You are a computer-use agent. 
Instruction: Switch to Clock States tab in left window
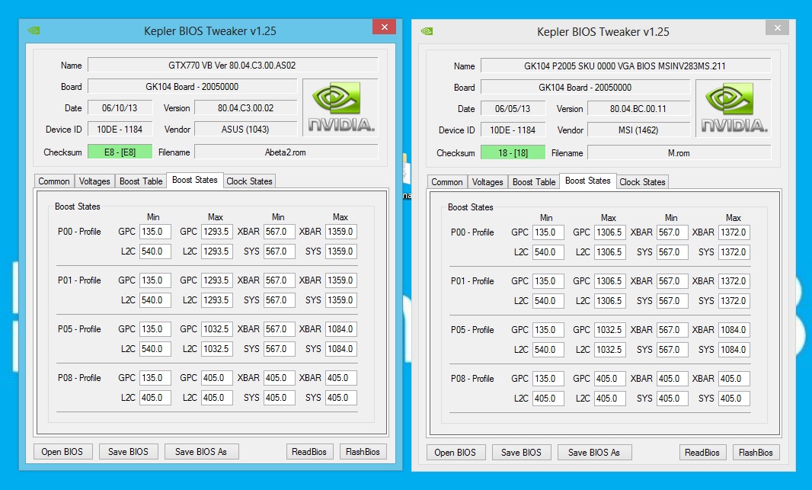click(x=249, y=181)
